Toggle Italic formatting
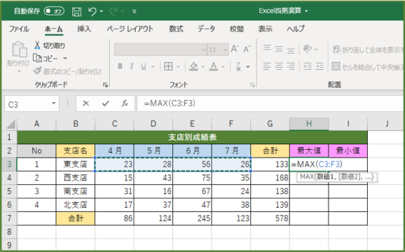This screenshot has width=405, height=252. point(132,66)
